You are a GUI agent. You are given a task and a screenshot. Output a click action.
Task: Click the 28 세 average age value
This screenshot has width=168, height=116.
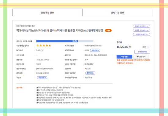coord(86,60)
